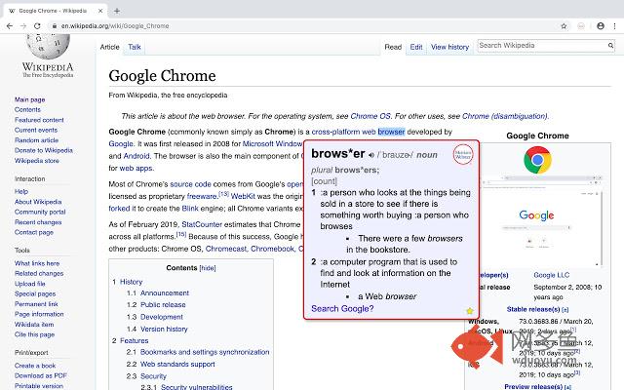Open the Cite this page link
624x390 pixels.
34,334
